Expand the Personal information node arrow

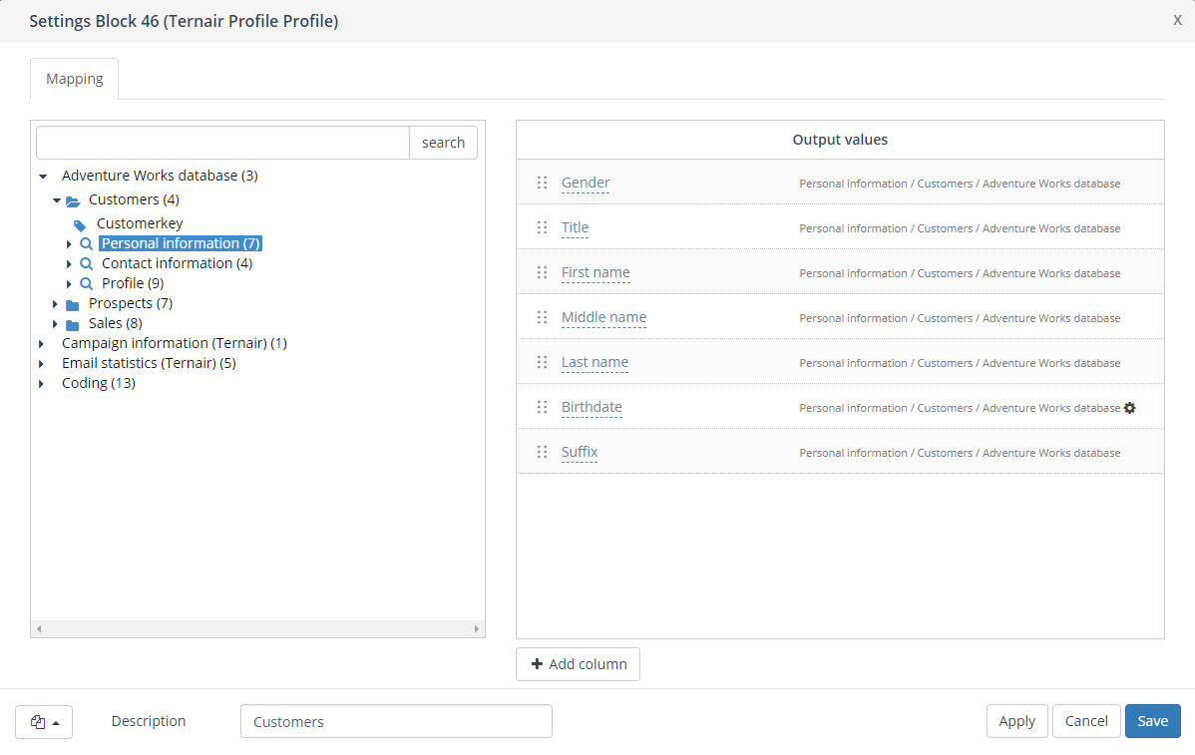tap(69, 244)
